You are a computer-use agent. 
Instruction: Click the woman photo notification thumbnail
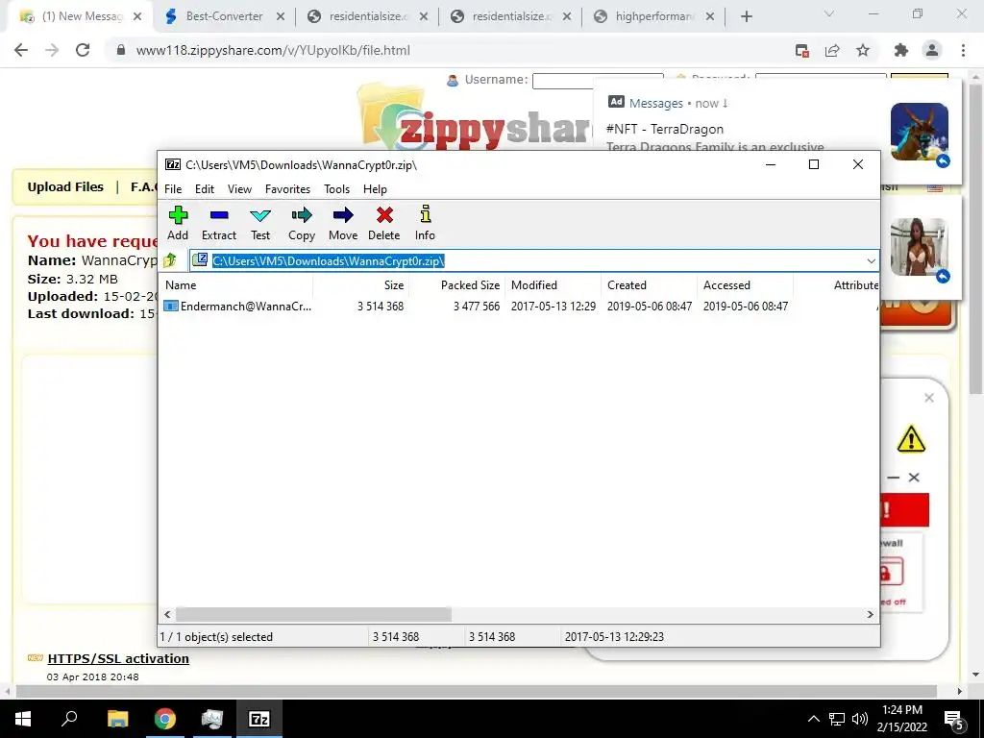click(919, 247)
